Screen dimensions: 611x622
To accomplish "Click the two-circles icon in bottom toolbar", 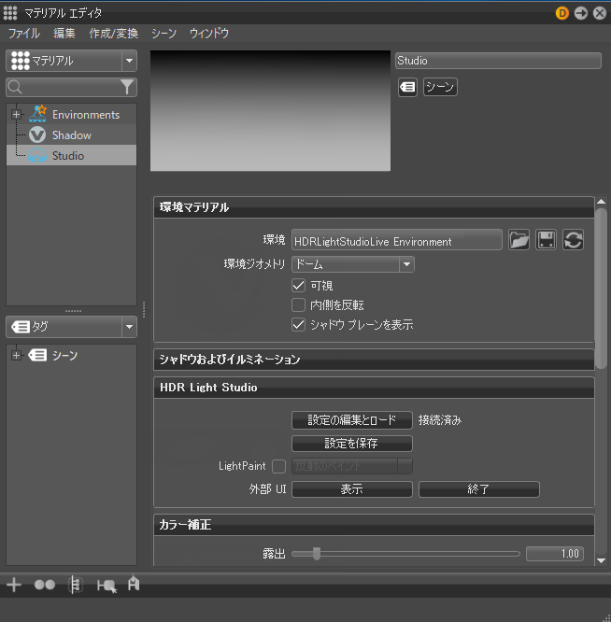I will pos(45,585).
